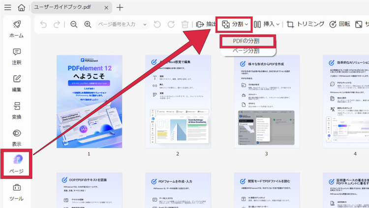This screenshot has width=369, height=208.
Task: Zoom out page thumbnails
Action: (74, 24)
